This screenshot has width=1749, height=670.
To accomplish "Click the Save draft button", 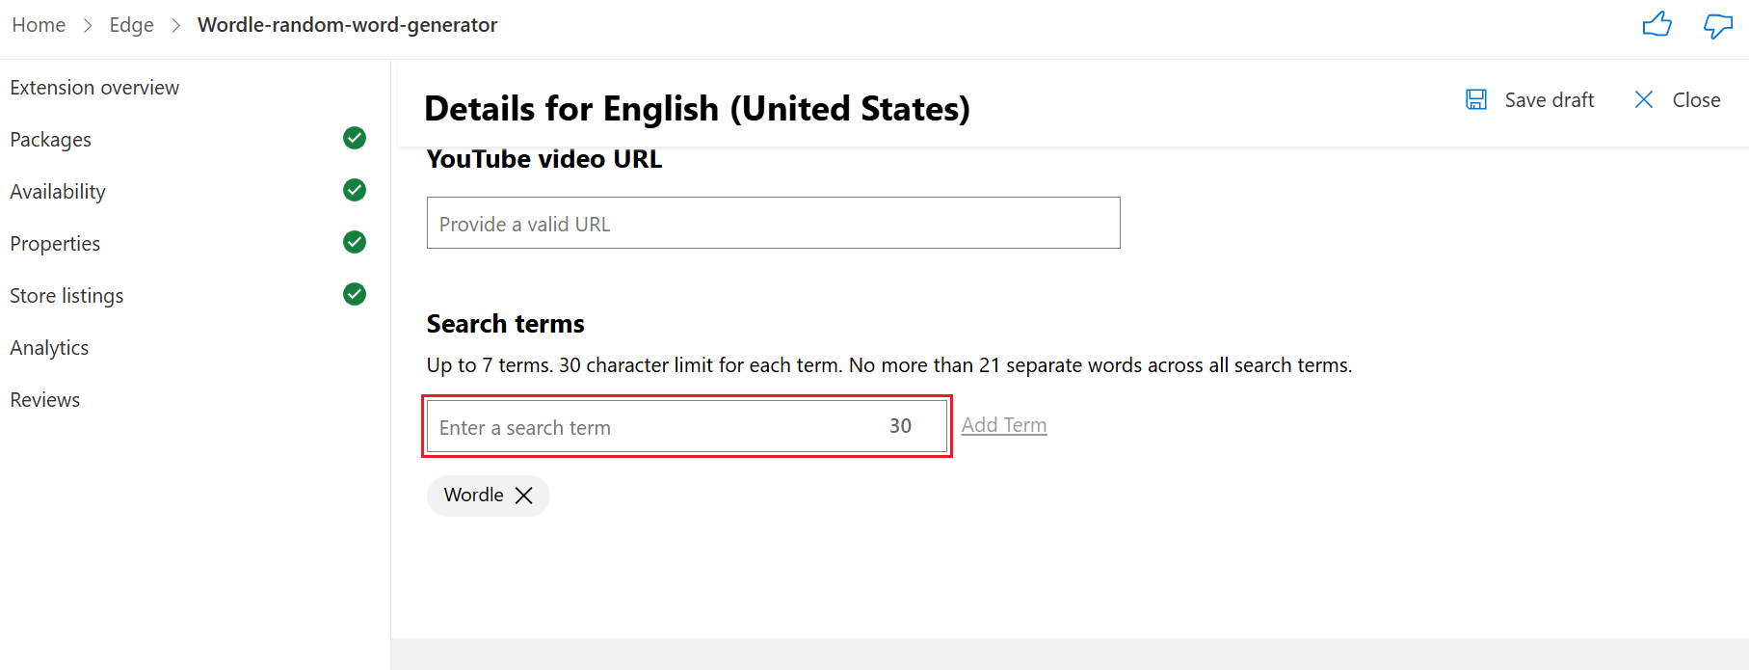I will (x=1549, y=99).
